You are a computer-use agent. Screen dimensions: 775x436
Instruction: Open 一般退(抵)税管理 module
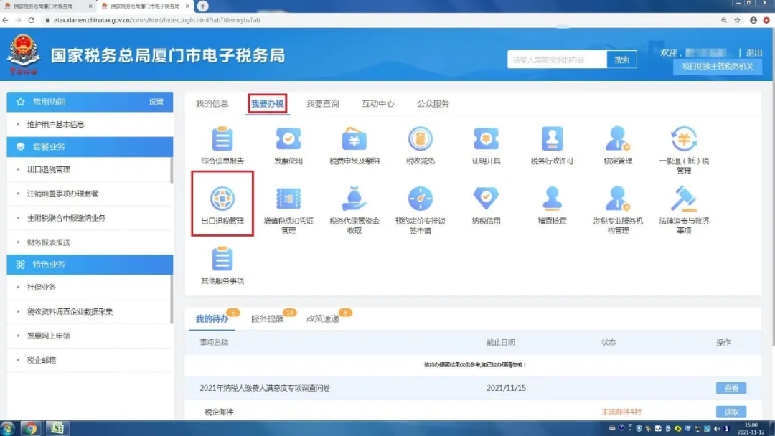click(683, 145)
